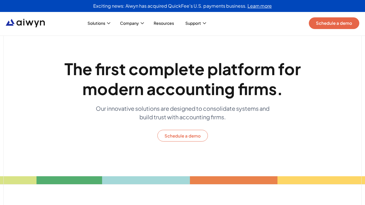Click the subtitle about innovative solutions

click(x=182, y=113)
